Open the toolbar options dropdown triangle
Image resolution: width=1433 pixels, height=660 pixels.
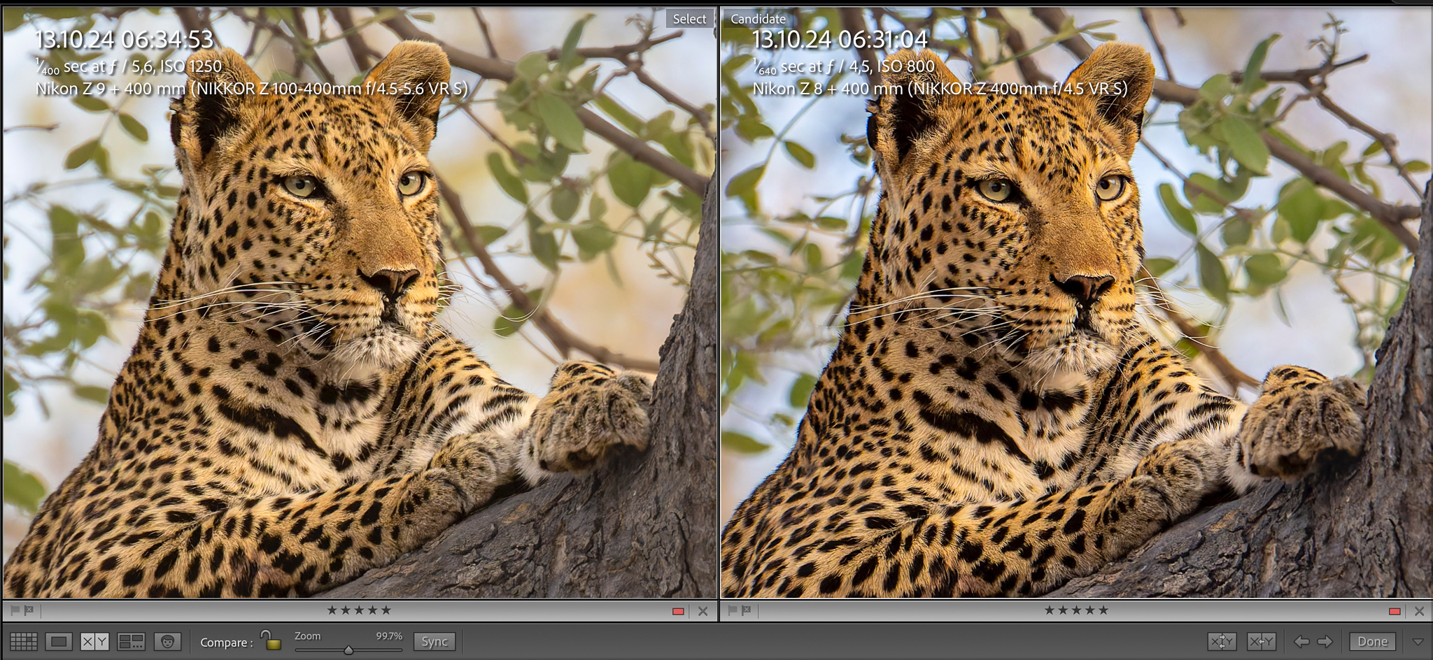(1418, 641)
